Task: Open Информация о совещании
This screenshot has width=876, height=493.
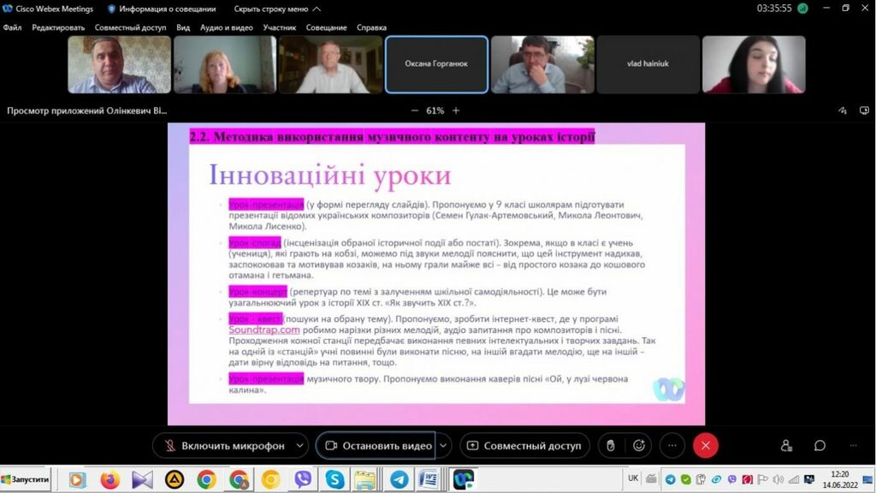Action: 160,9
